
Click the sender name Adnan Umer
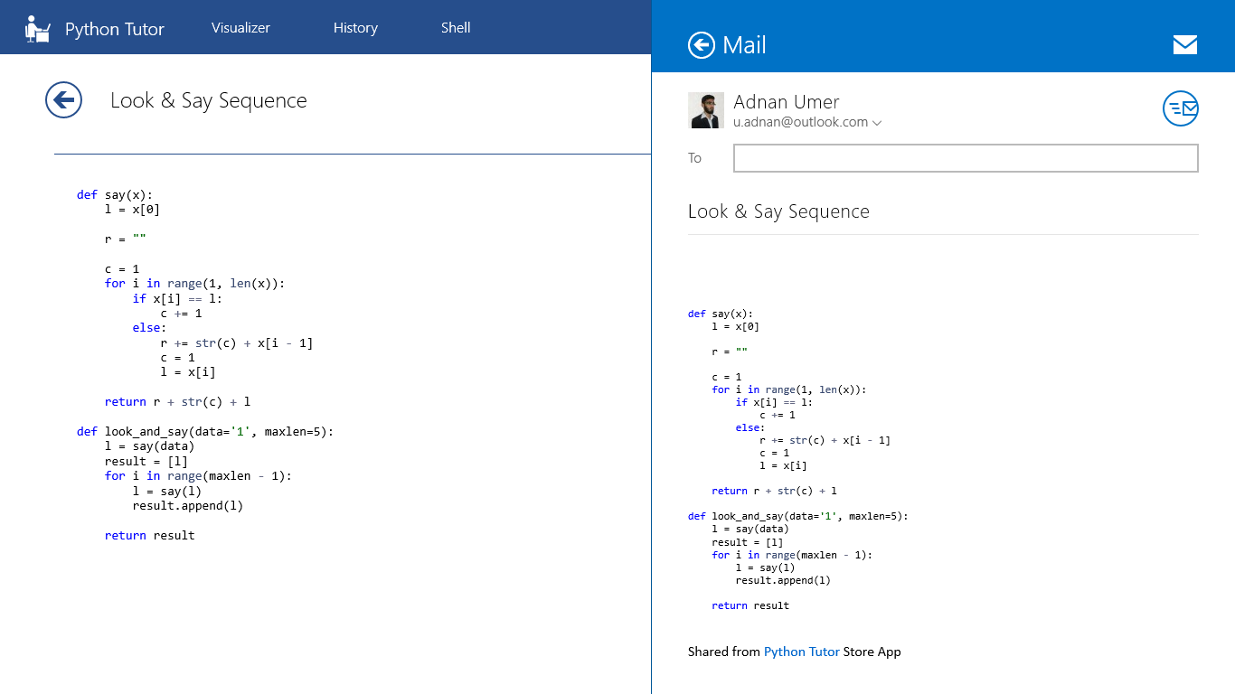click(786, 102)
